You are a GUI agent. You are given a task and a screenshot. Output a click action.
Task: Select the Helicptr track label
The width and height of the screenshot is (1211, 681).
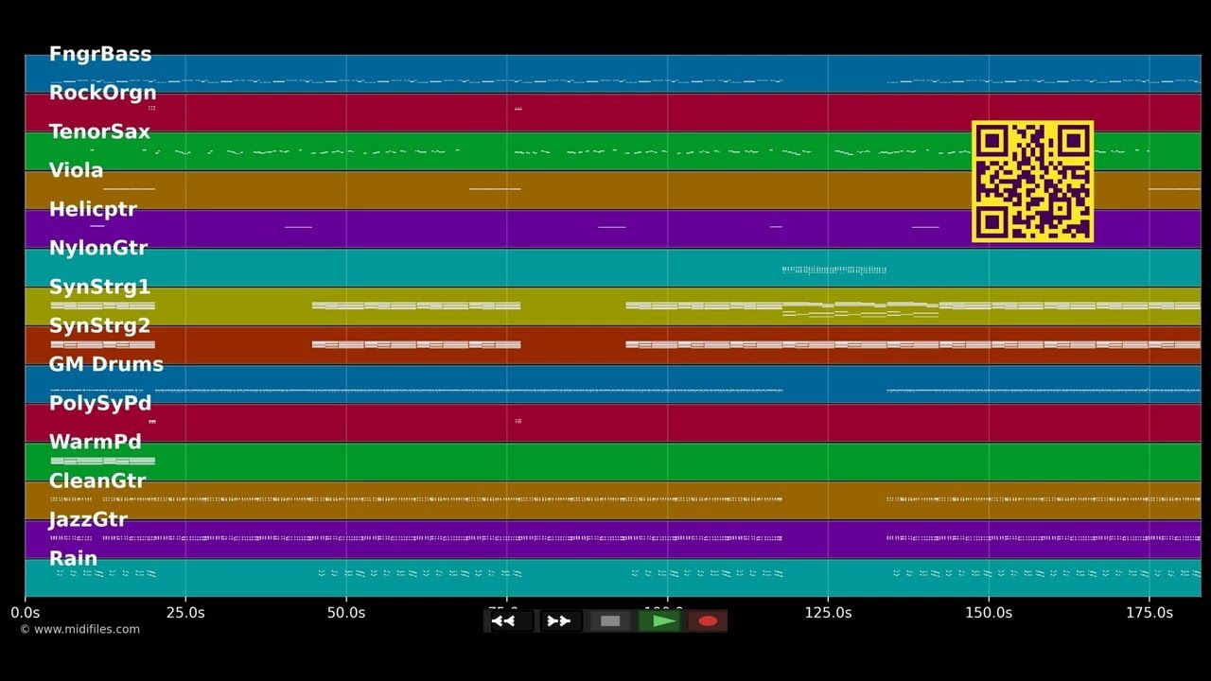tap(93, 209)
